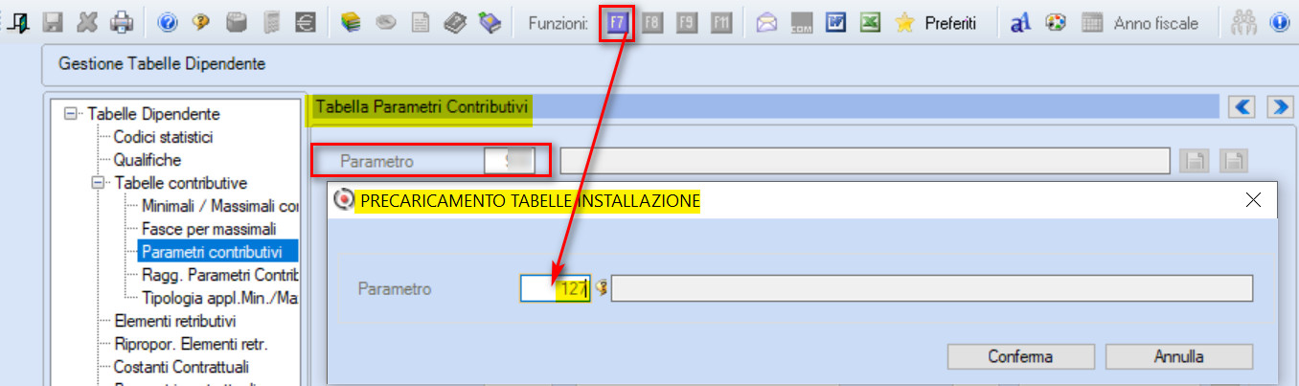Click the yellow question bubble icon
This screenshot has height=386, width=1299.
tap(202, 21)
